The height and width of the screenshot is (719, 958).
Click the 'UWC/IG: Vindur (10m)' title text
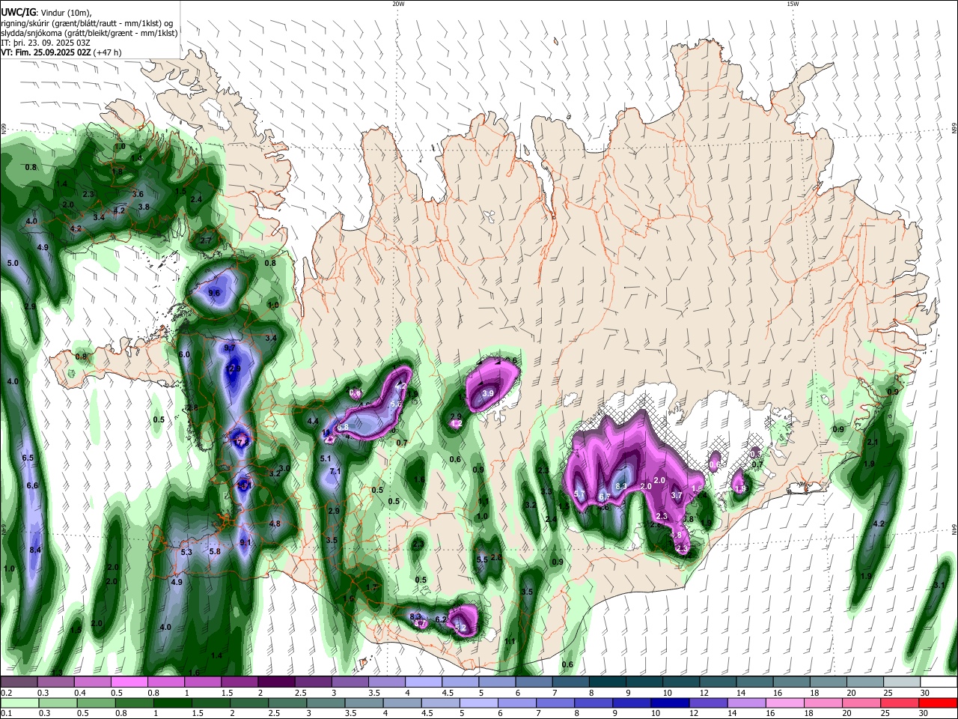[x=46, y=13]
